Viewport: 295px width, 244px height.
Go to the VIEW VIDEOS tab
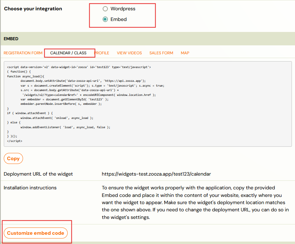(x=129, y=53)
